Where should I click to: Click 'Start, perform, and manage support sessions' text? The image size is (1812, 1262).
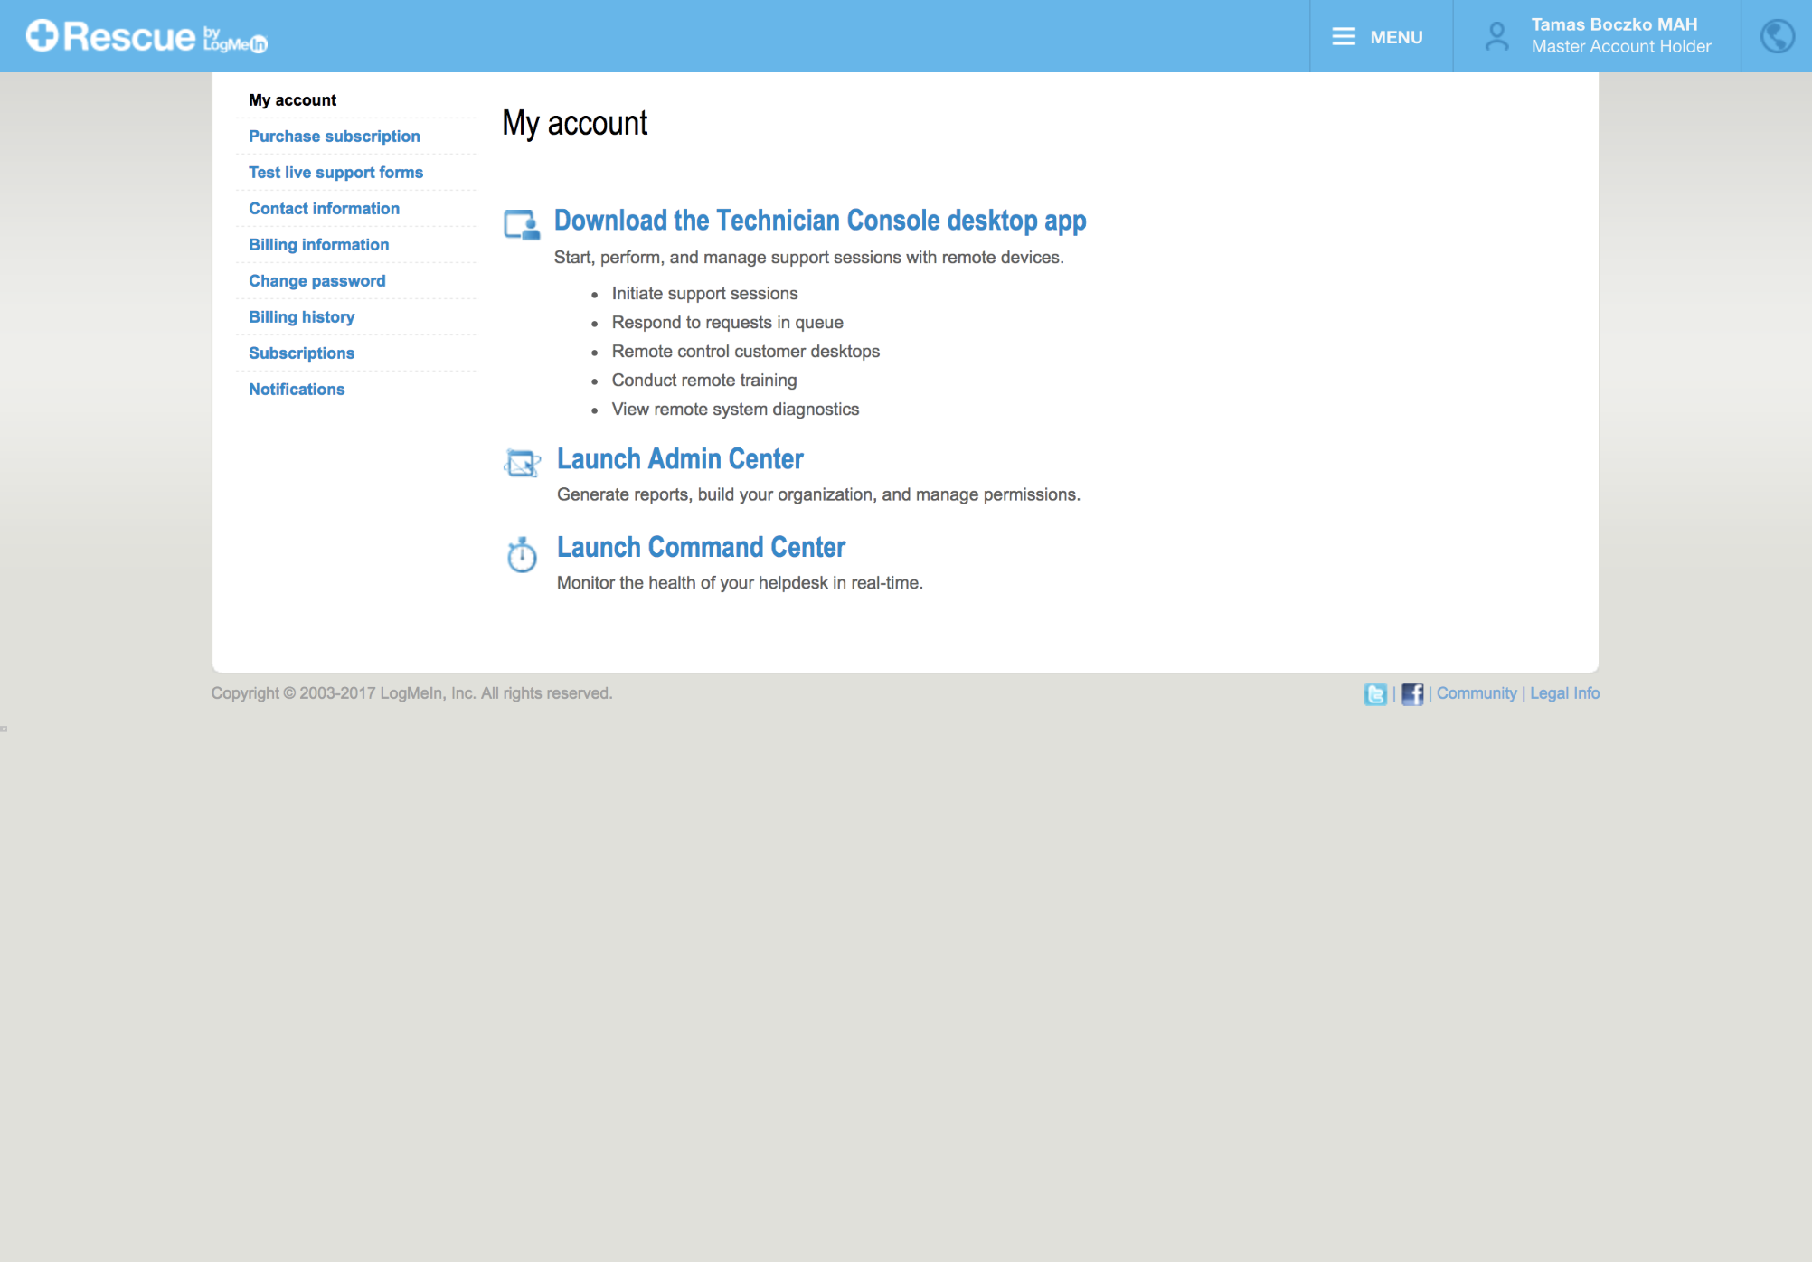[x=808, y=258]
